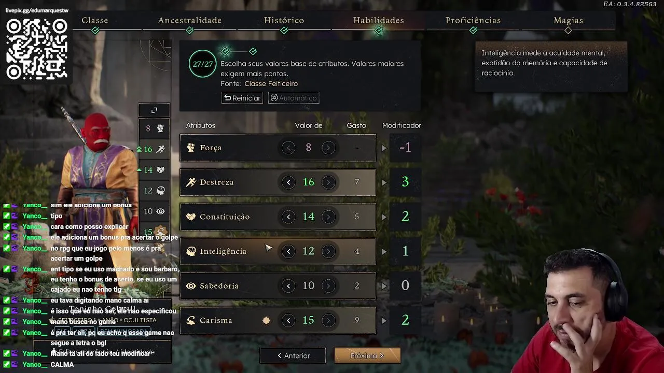Viewport: 664px width, 373px height.
Task: Click the QR code image
Action: coord(37,49)
